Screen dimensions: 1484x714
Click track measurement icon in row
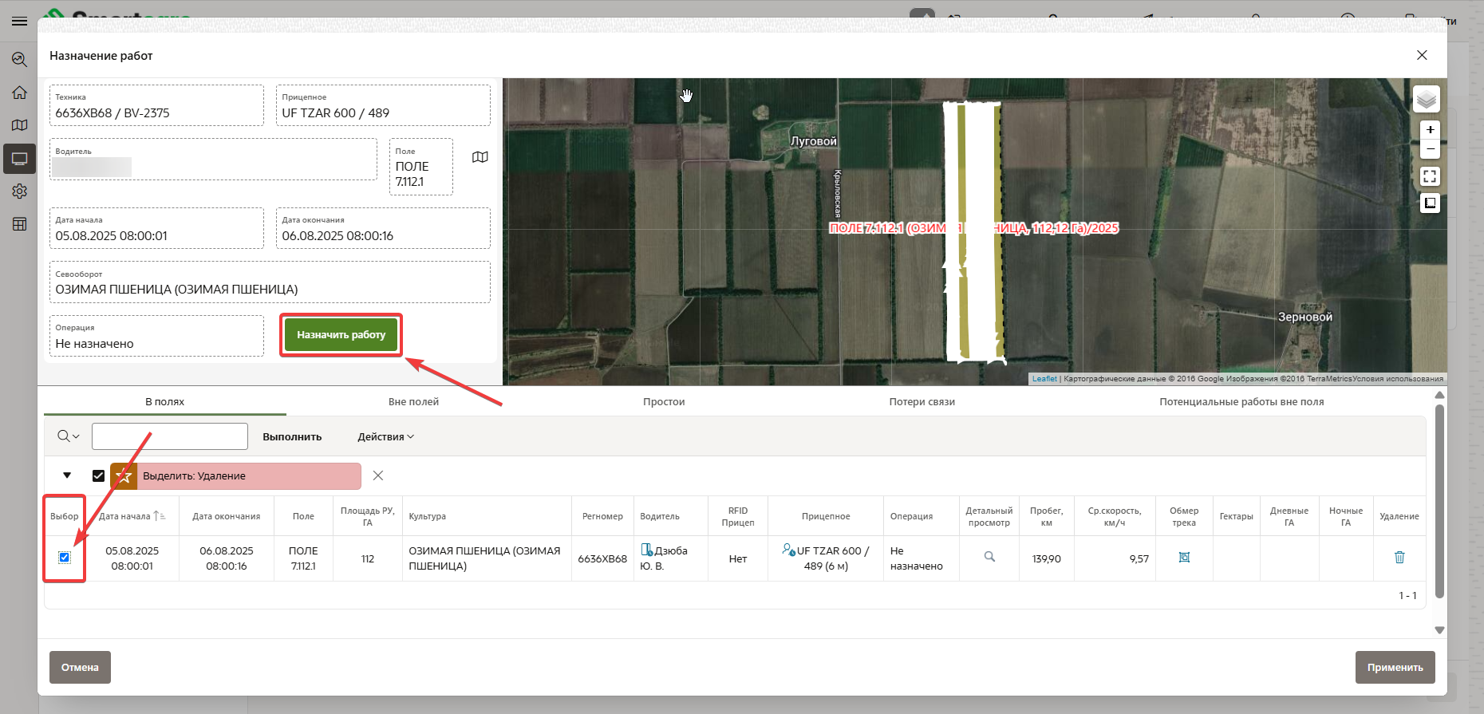(x=1184, y=558)
